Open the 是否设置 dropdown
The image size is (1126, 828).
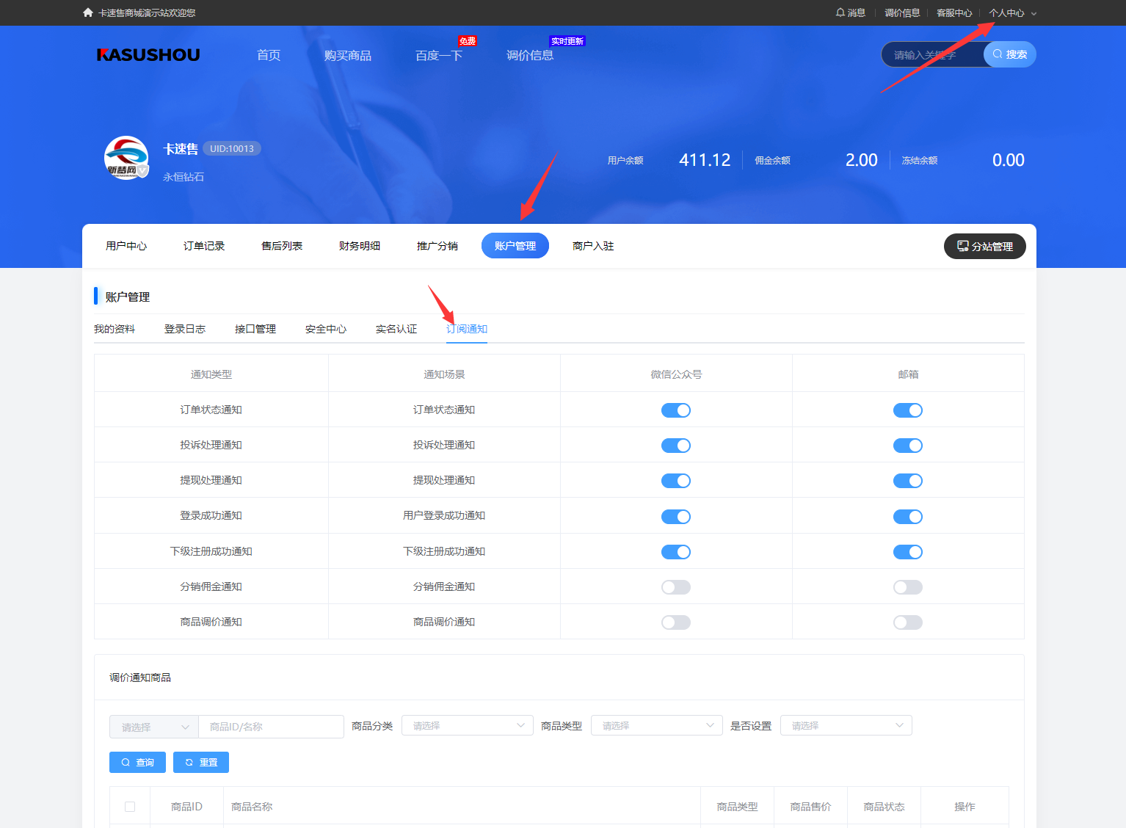pyautogui.click(x=846, y=725)
